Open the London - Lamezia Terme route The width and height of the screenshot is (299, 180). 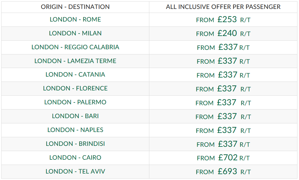pyautogui.click(x=75, y=61)
